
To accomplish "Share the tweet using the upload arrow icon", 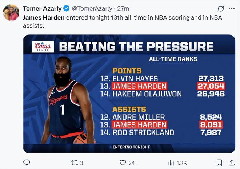I will (232, 162).
